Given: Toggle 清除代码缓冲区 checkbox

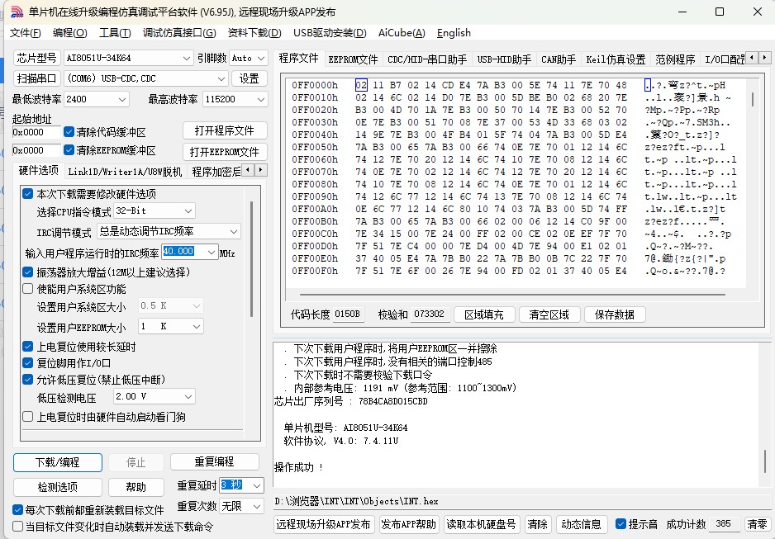Looking at the screenshot, I should point(69,132).
